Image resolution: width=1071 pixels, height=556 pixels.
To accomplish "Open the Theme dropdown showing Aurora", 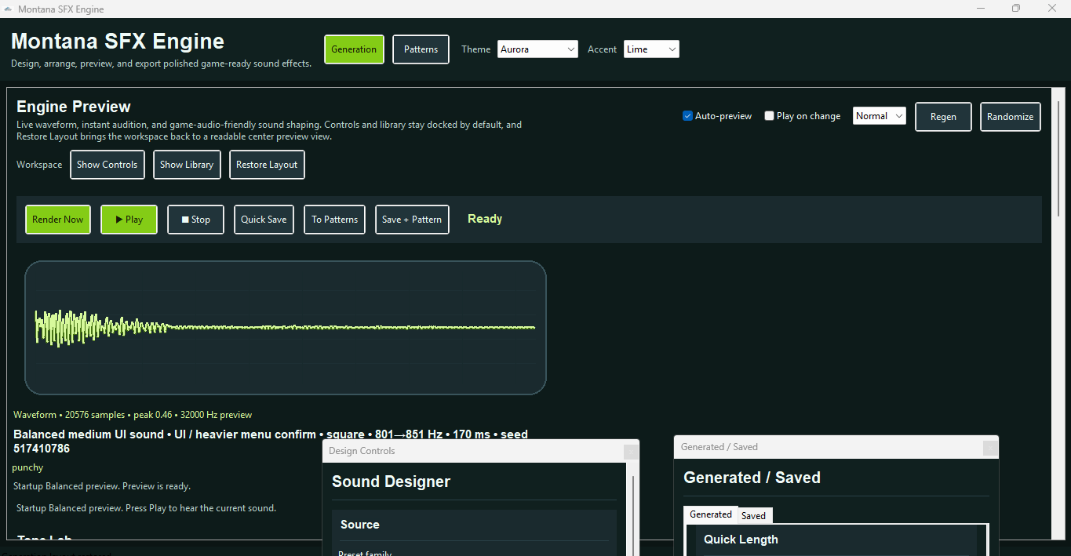I will tap(537, 49).
